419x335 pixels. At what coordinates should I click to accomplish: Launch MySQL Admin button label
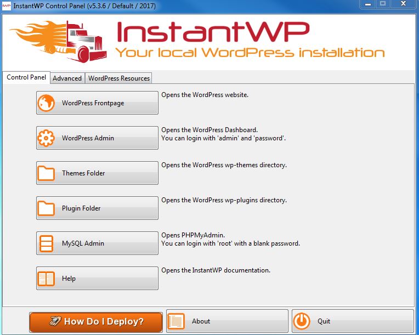pos(83,243)
